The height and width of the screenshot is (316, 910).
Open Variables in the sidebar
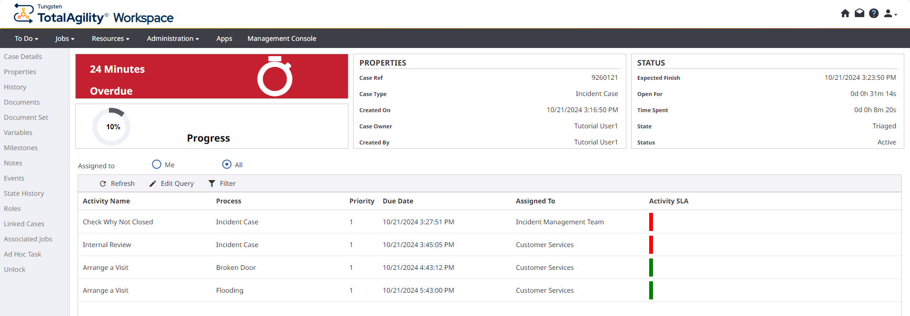(18, 133)
